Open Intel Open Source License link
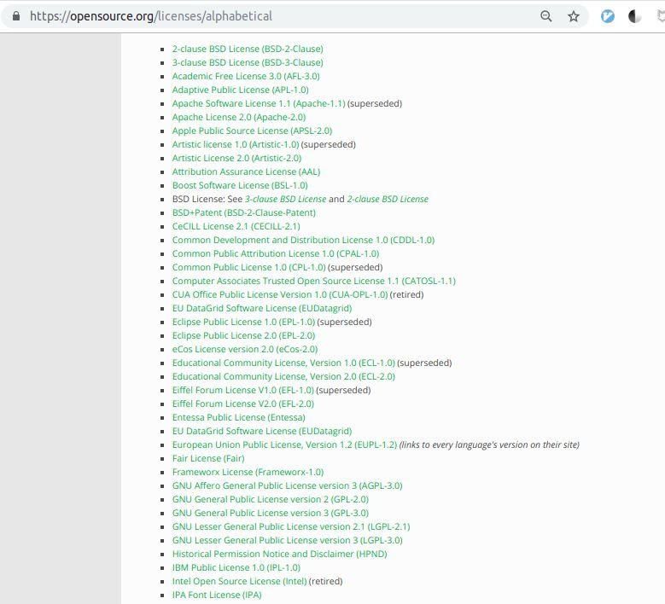 [x=239, y=581]
